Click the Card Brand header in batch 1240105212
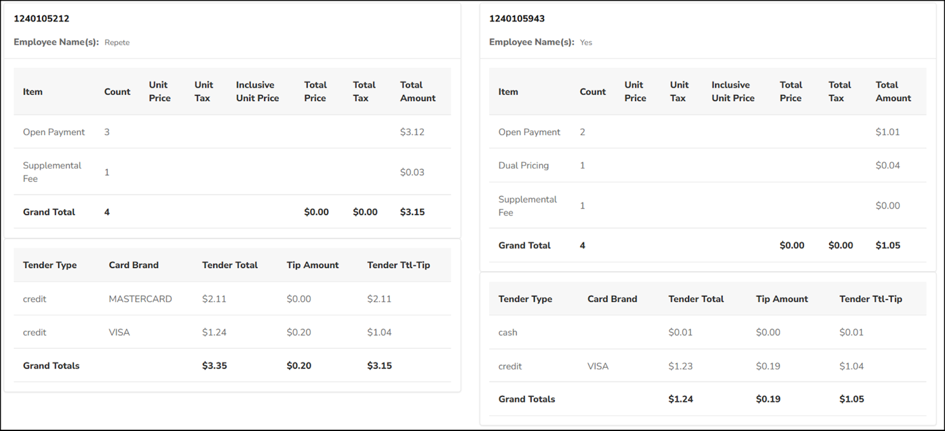This screenshot has width=945, height=431. pyautogui.click(x=133, y=265)
